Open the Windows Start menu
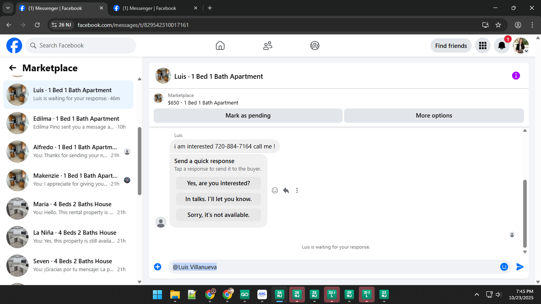The height and width of the screenshot is (304, 541). 158,294
